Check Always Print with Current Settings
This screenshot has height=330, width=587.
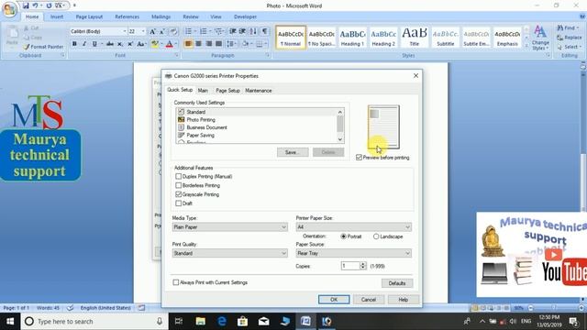point(176,282)
